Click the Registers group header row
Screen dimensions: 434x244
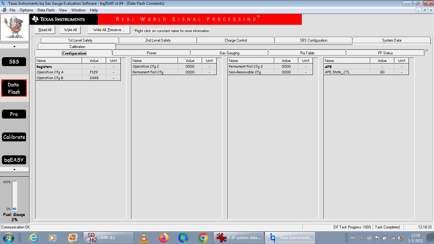tap(78, 67)
